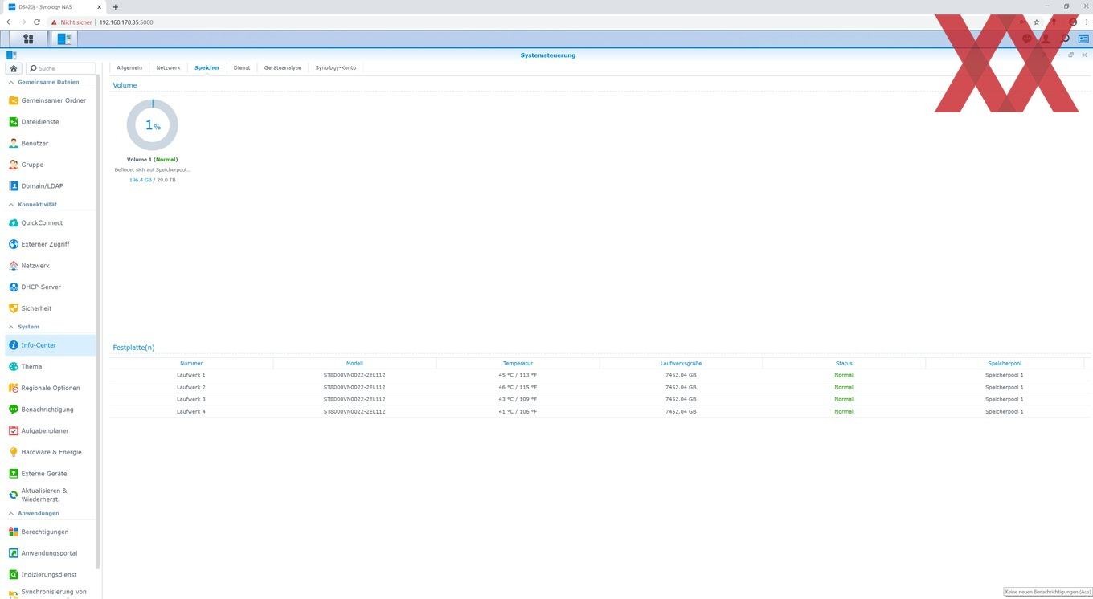Sort by the Temperatur column header

[518, 363]
